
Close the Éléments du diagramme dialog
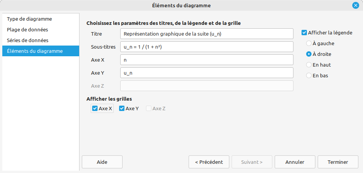click(355, 5)
